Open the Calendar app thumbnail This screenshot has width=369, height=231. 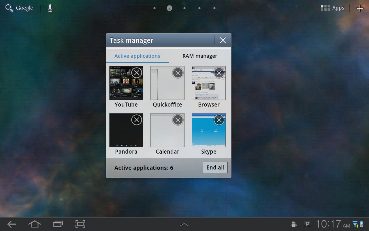[167, 130]
